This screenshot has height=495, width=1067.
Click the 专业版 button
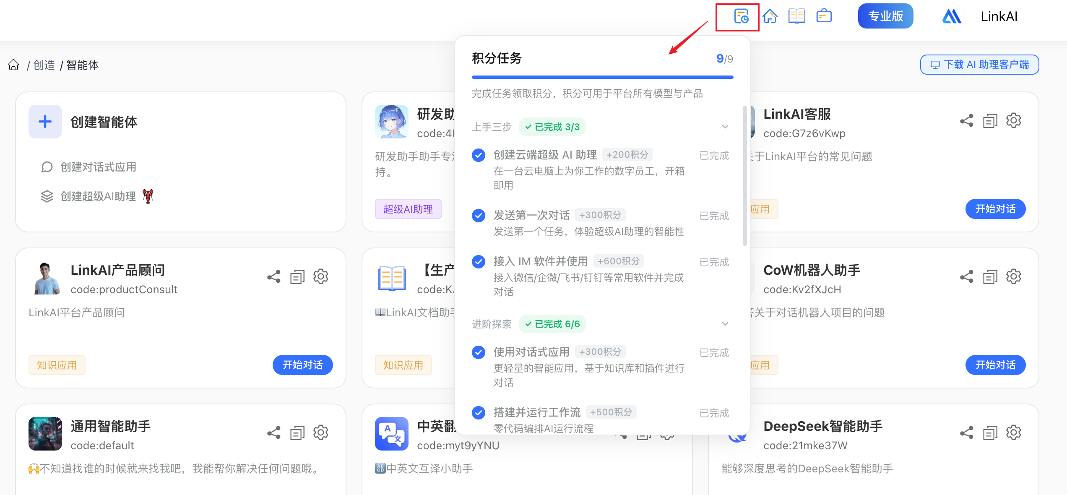click(x=885, y=16)
